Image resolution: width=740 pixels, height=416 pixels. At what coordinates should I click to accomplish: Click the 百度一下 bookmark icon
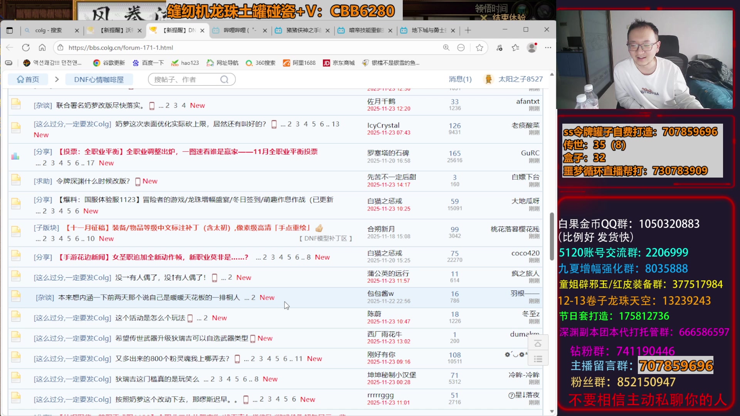click(x=136, y=63)
